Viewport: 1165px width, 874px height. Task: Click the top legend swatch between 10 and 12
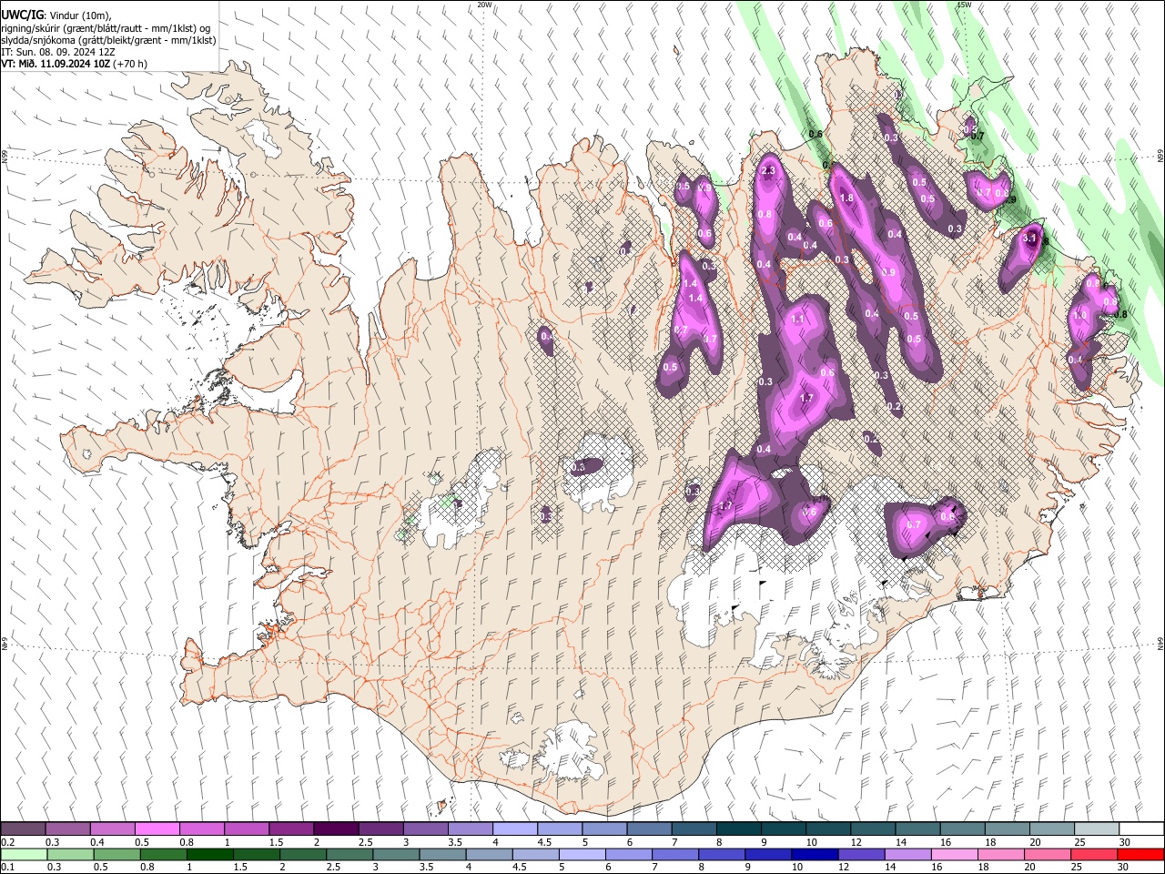(x=828, y=828)
